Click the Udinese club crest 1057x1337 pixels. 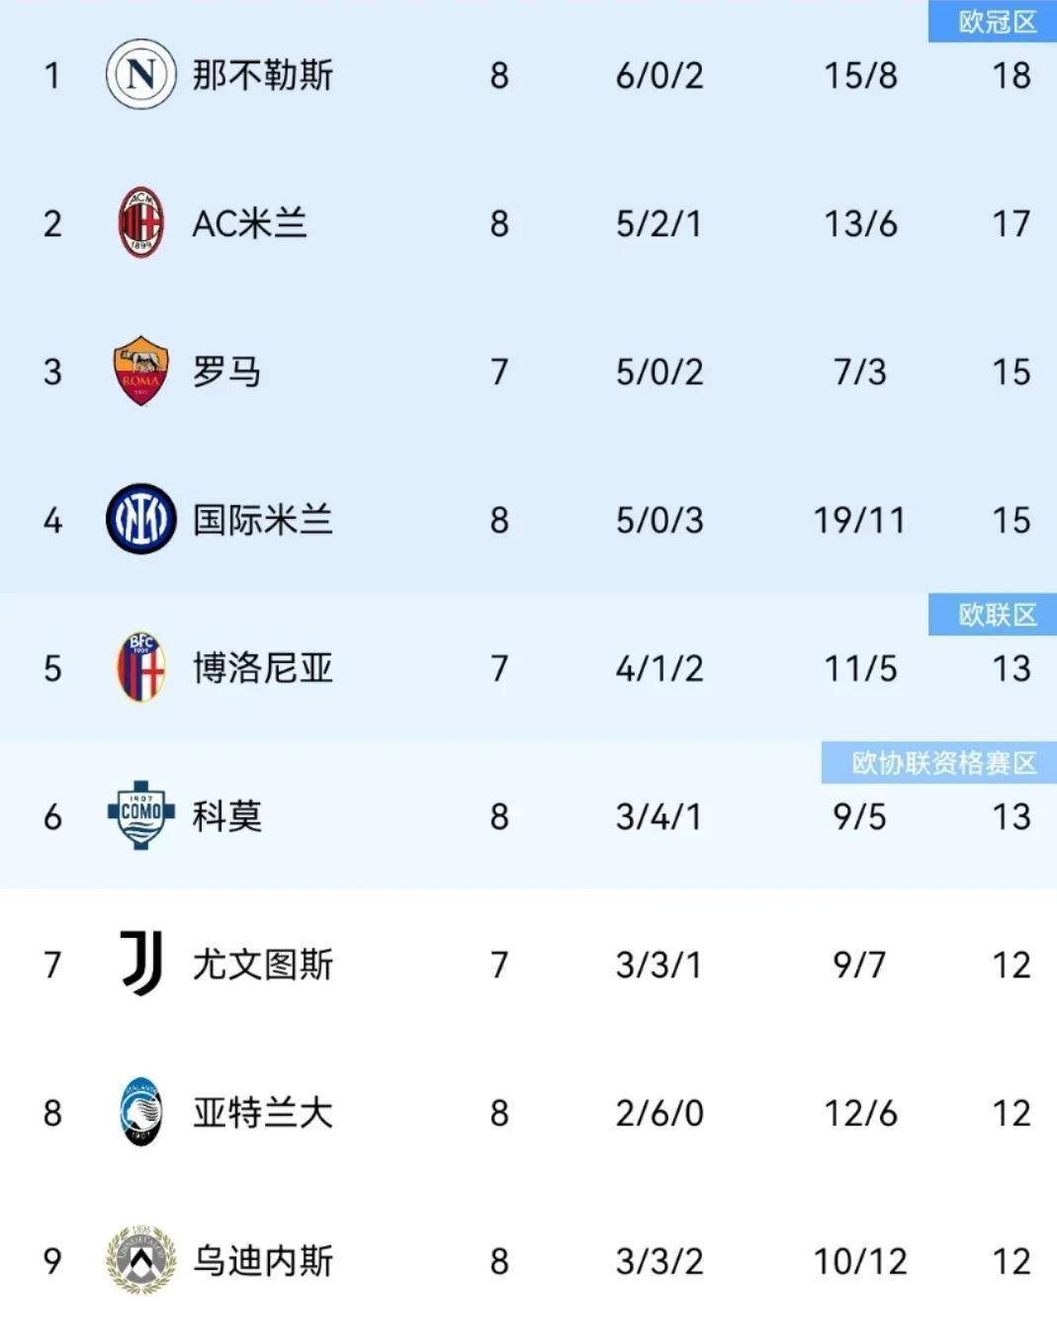[x=140, y=1260]
